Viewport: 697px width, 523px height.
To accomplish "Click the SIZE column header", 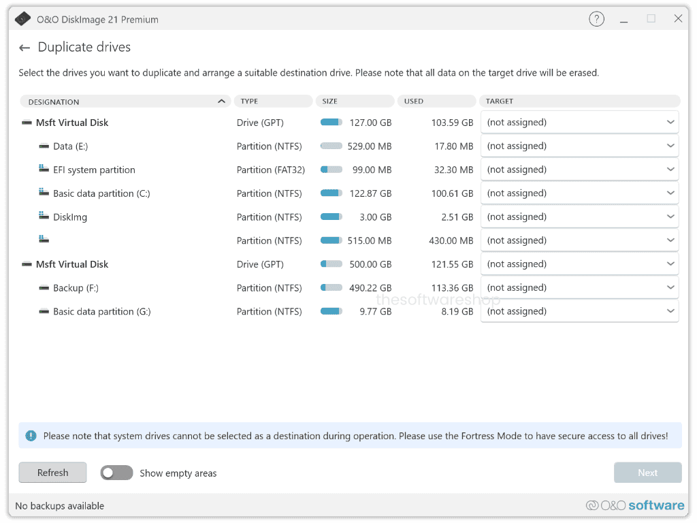I will (355, 101).
